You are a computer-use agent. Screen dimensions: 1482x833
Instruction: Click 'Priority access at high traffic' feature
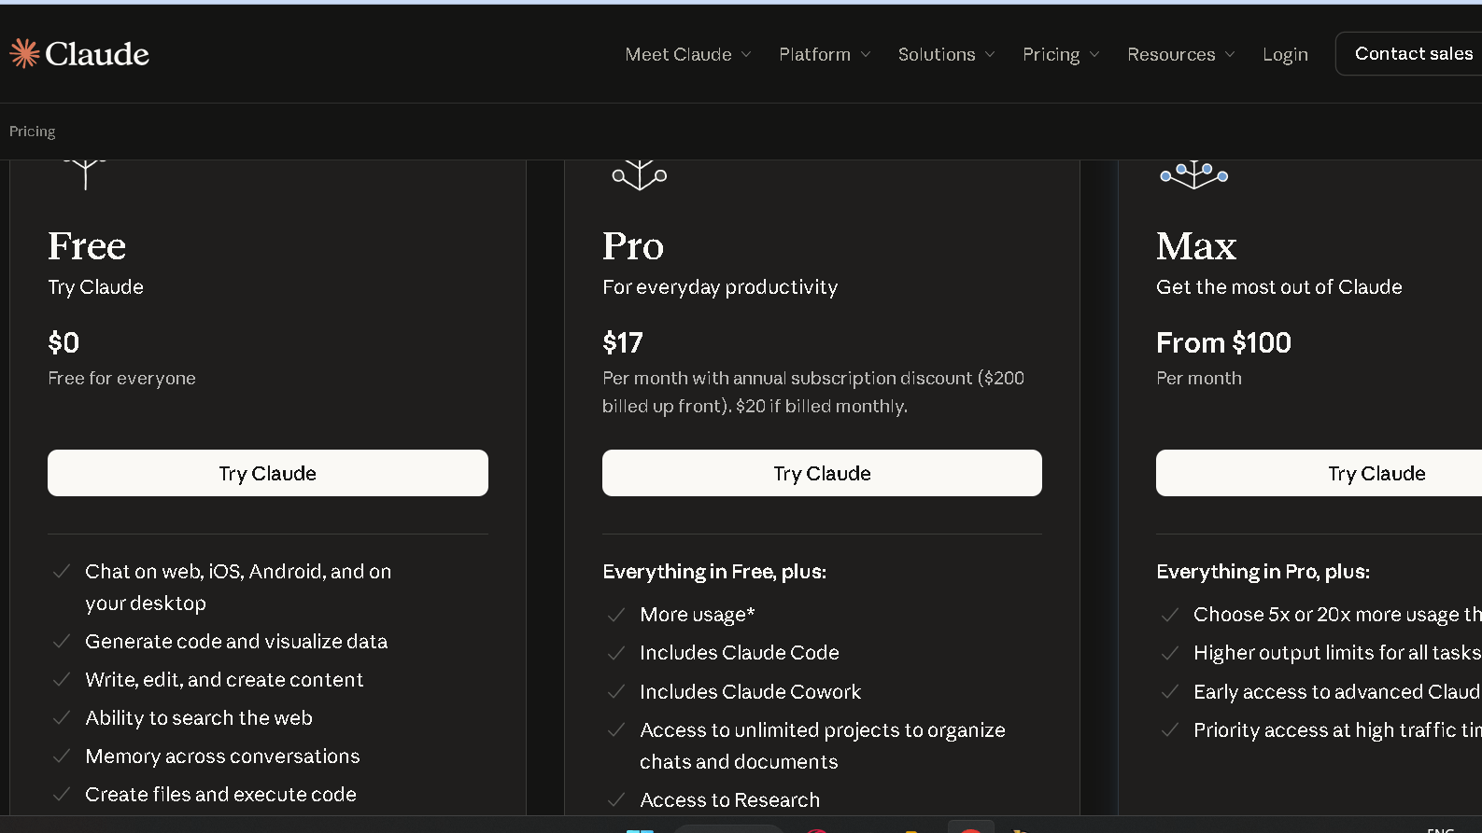point(1337,730)
